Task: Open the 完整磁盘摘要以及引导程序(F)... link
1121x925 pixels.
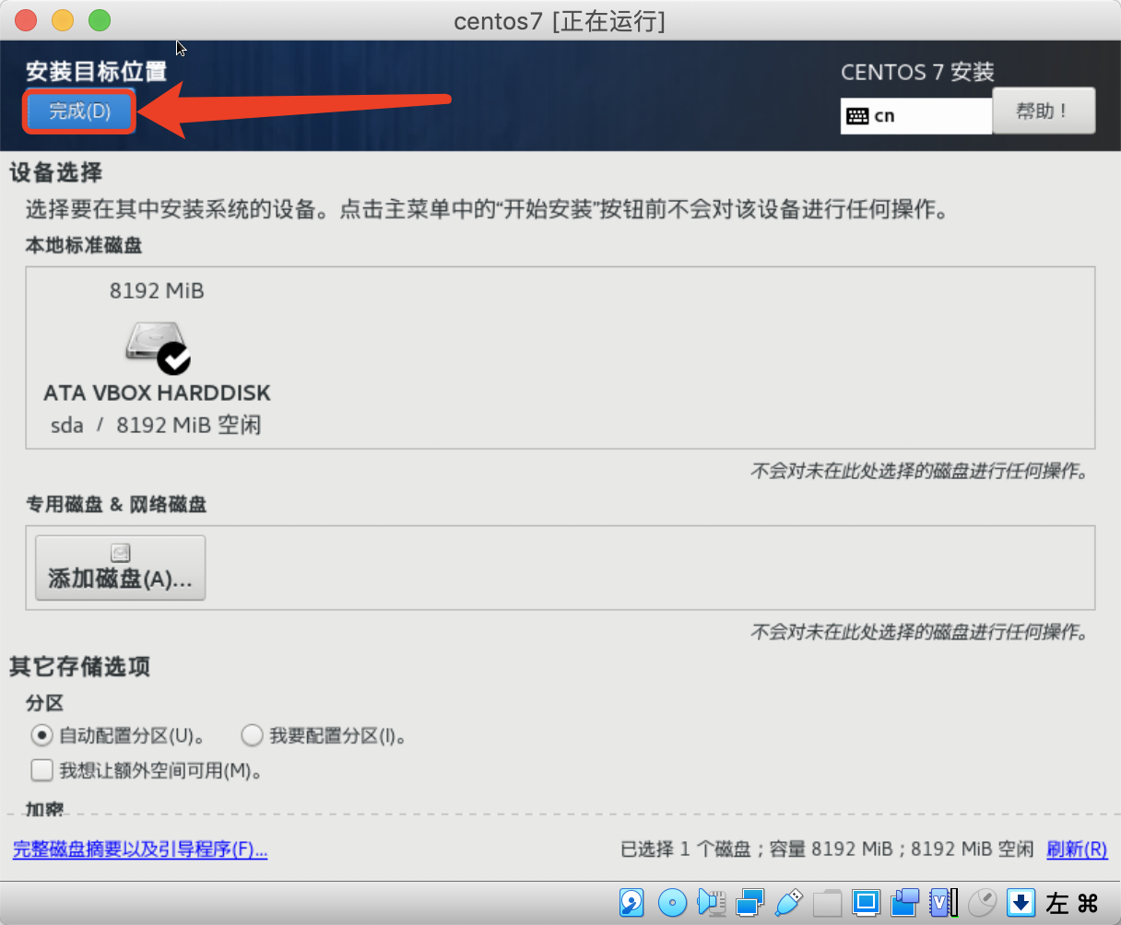Action: pyautogui.click(x=140, y=849)
